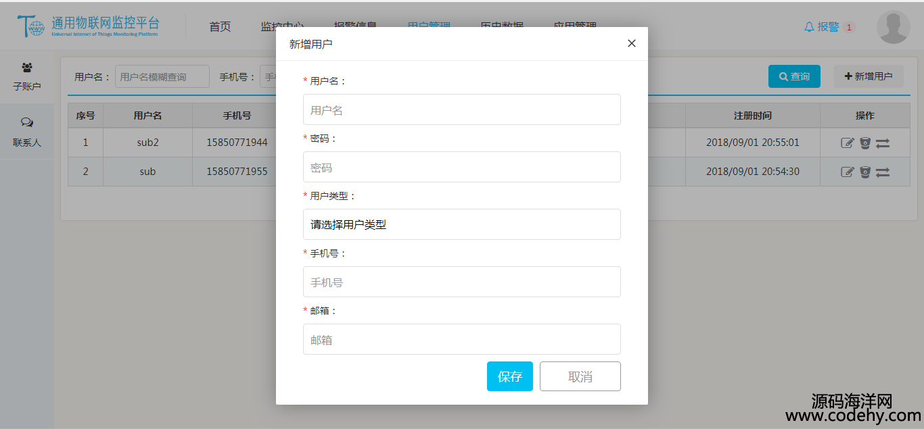Click the edit icon for the 20:54:30 row
The width and height of the screenshot is (924, 429).
[848, 172]
